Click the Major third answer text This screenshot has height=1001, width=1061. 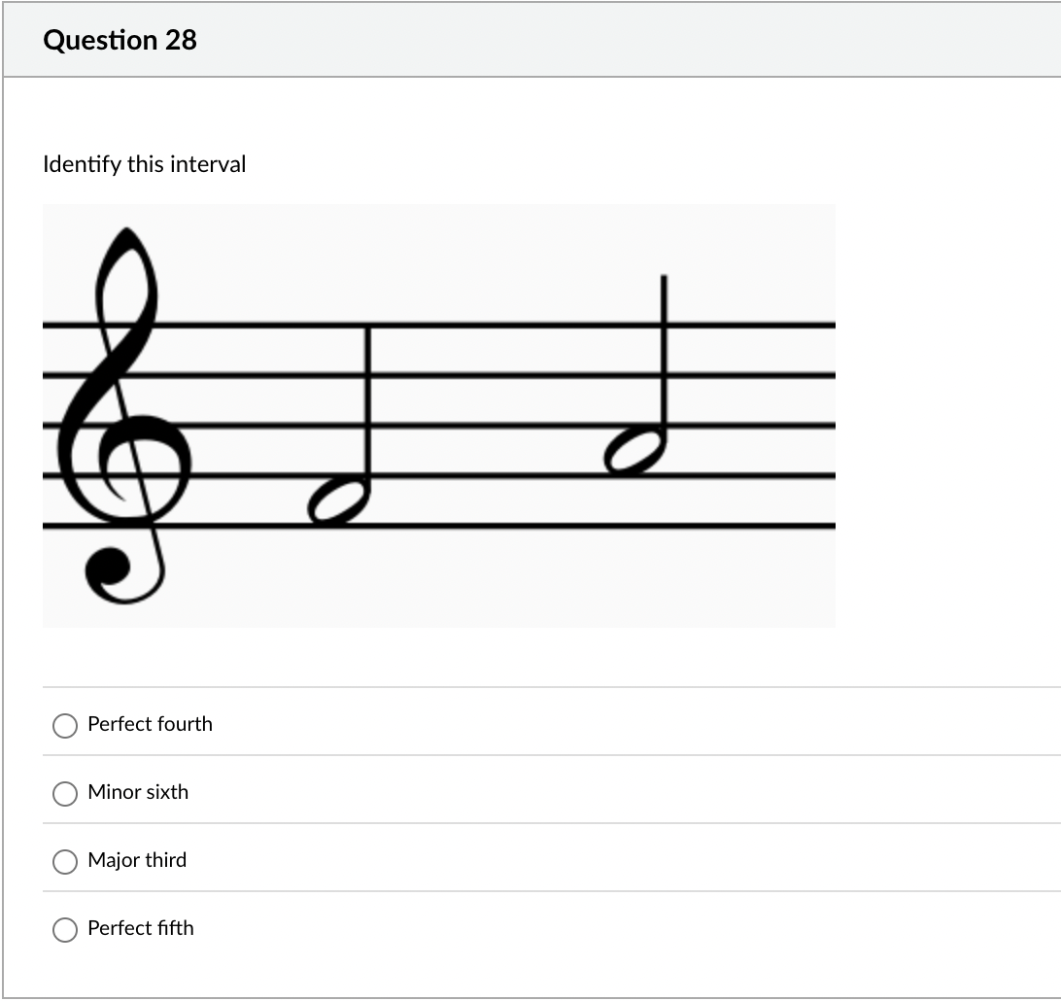click(x=137, y=860)
